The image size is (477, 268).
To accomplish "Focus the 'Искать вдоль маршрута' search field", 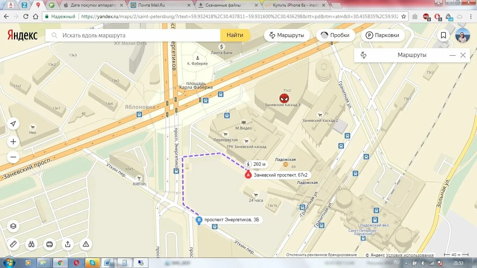I will 133,35.
